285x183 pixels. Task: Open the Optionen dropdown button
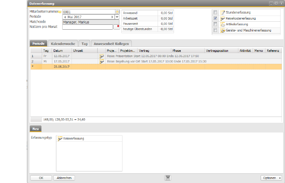click(271, 178)
